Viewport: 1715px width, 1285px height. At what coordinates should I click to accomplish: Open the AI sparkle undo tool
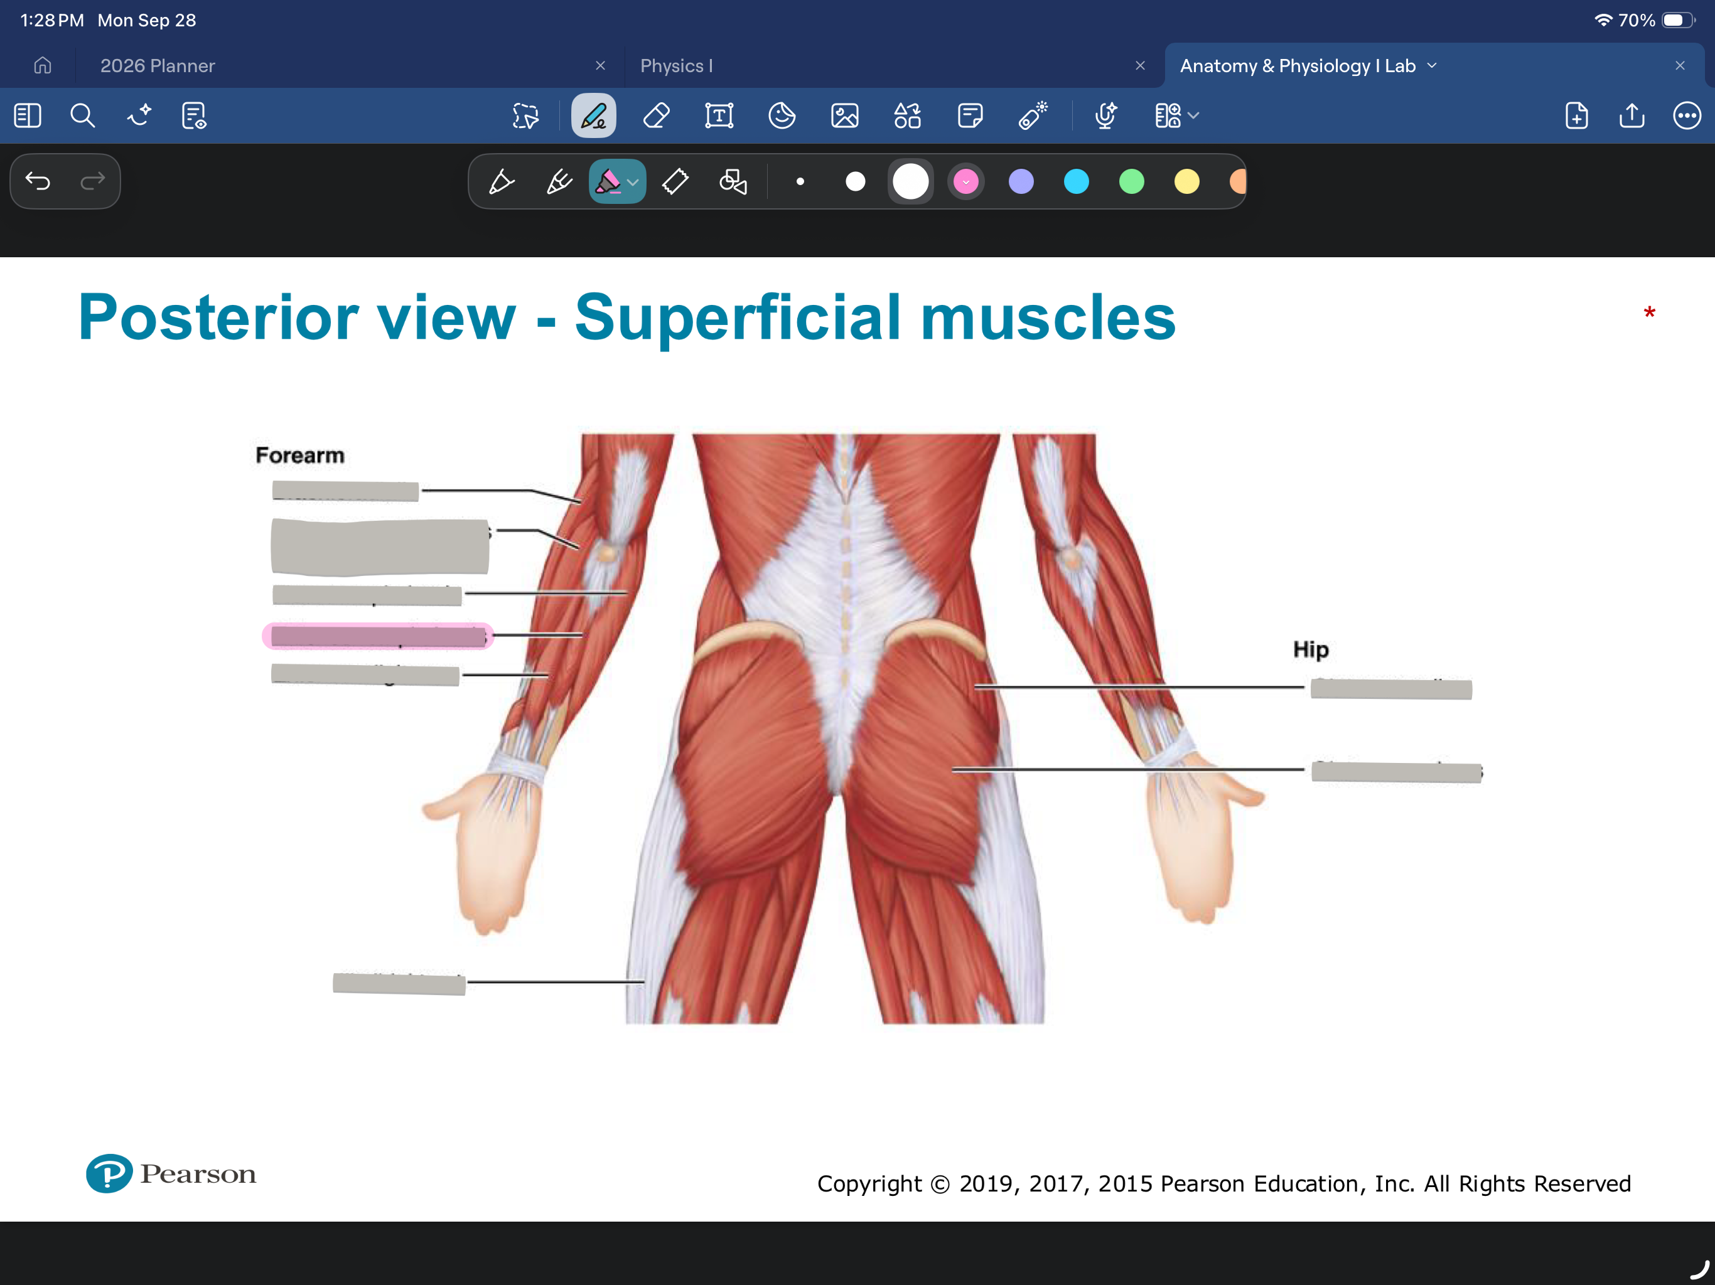tap(139, 116)
